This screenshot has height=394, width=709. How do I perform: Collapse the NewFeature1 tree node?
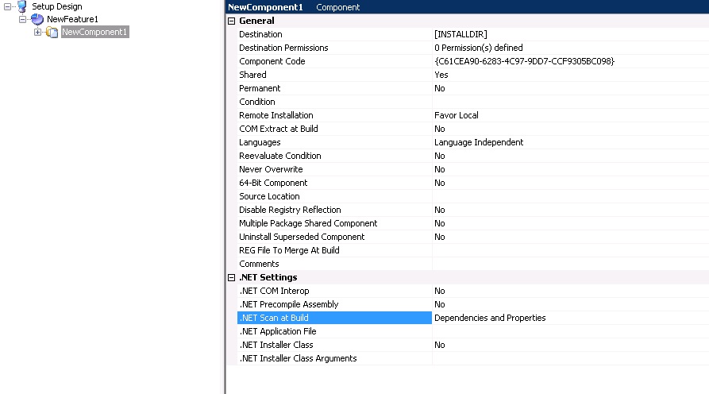coord(23,19)
